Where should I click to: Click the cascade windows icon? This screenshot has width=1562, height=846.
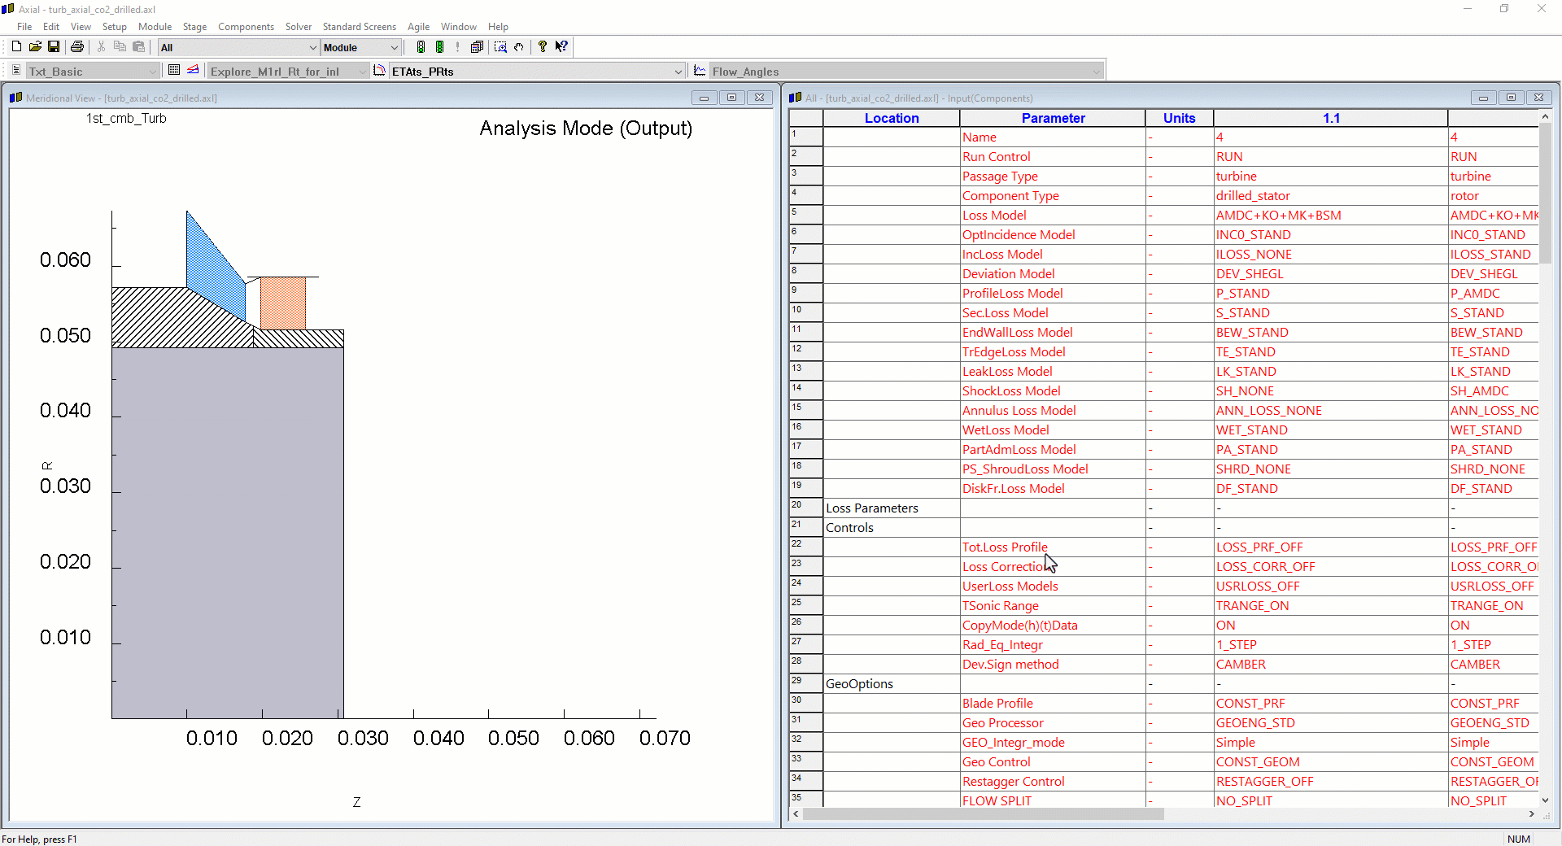pyautogui.click(x=478, y=47)
